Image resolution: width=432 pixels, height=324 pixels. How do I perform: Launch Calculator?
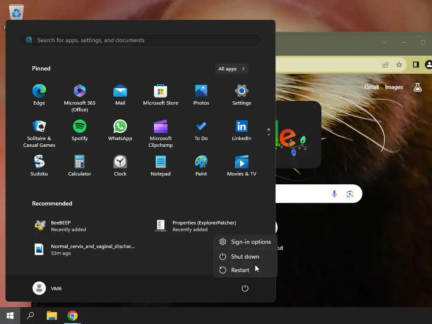pyautogui.click(x=80, y=165)
